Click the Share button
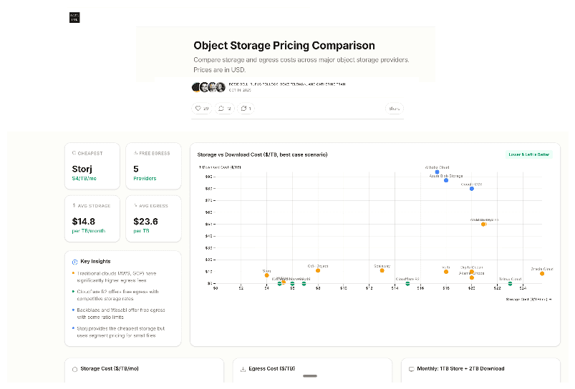575x389 pixels. pos(394,108)
